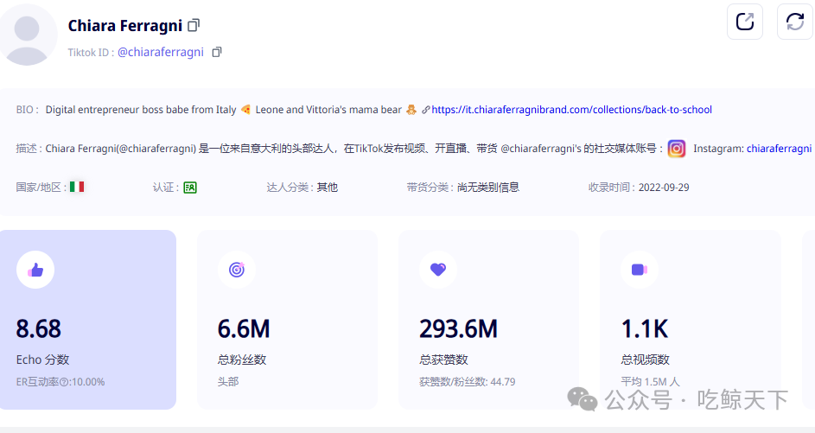Click the link icon before bio URL
The image size is (815, 433).
[x=426, y=110]
